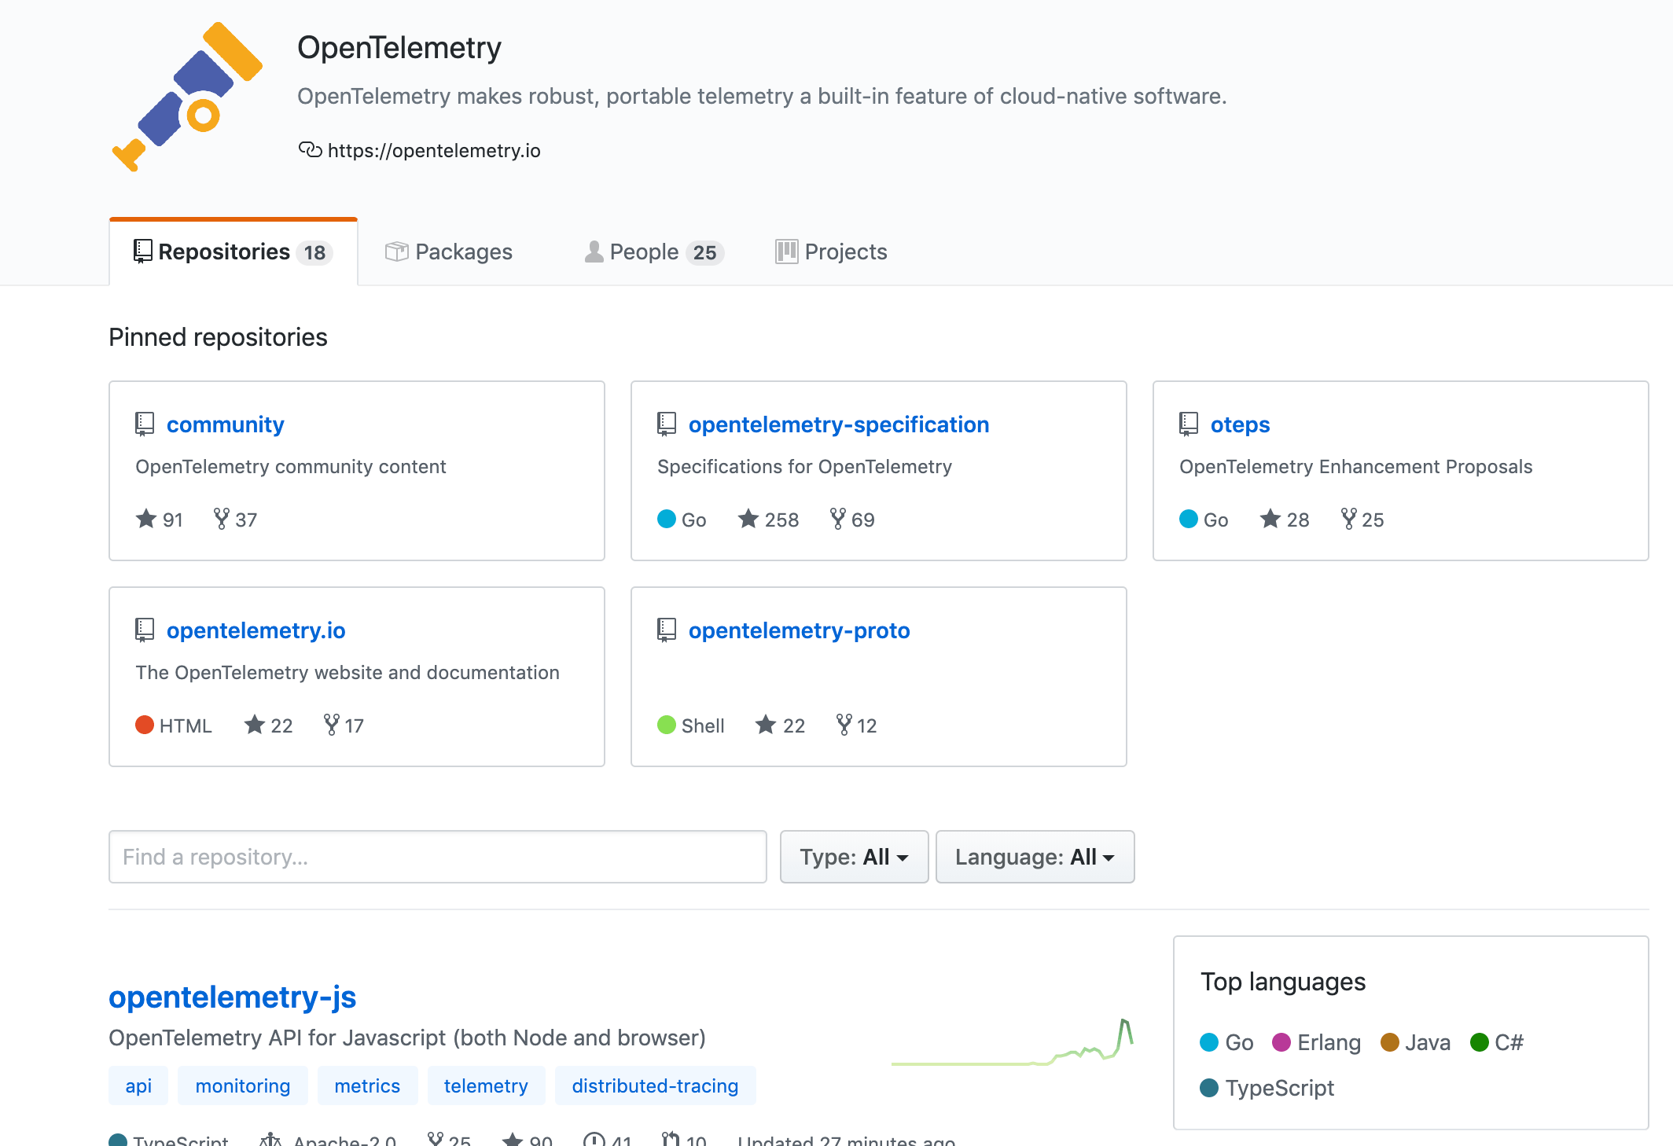Viewport: 1673px width, 1146px height.
Task: Click the repo icon beside community
Action: (145, 424)
